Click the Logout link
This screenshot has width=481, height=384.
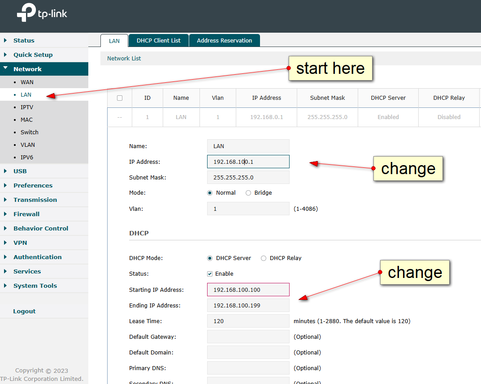pos(24,311)
